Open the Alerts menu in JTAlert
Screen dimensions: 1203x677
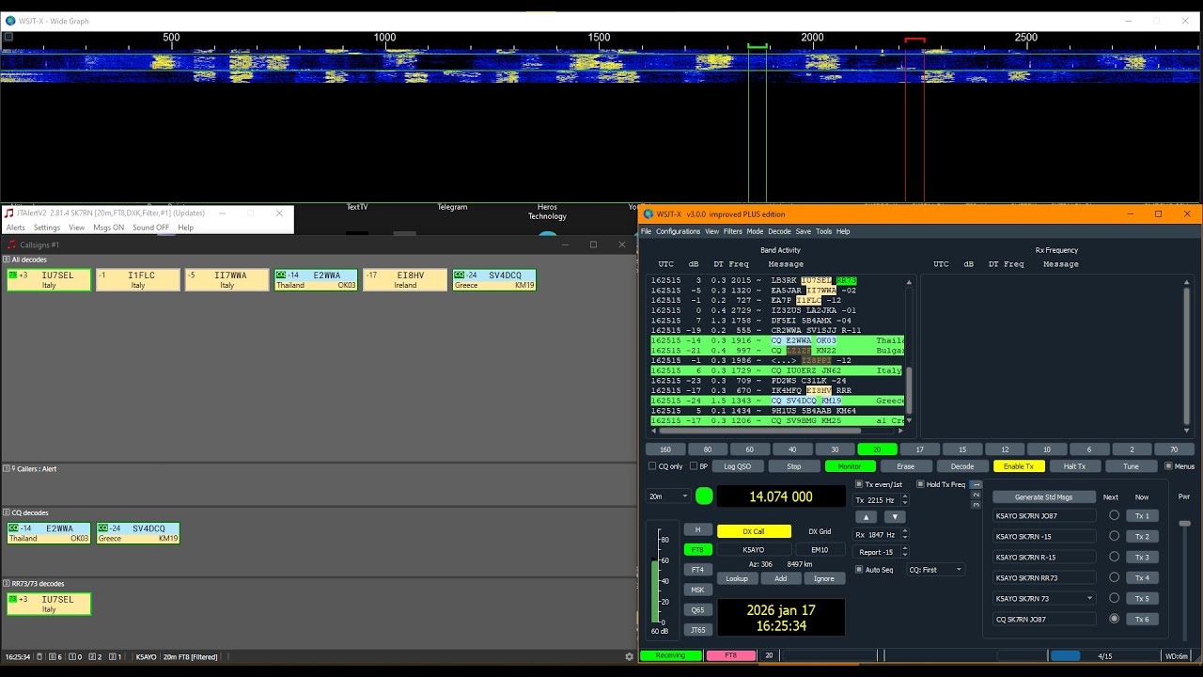coord(16,228)
